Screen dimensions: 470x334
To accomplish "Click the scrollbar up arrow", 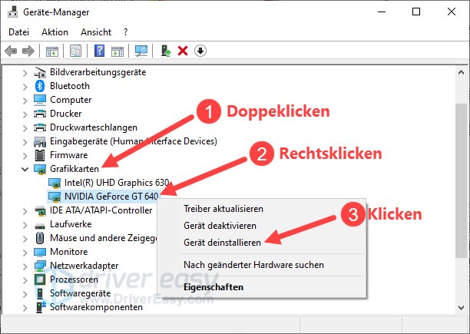I will [x=462, y=72].
